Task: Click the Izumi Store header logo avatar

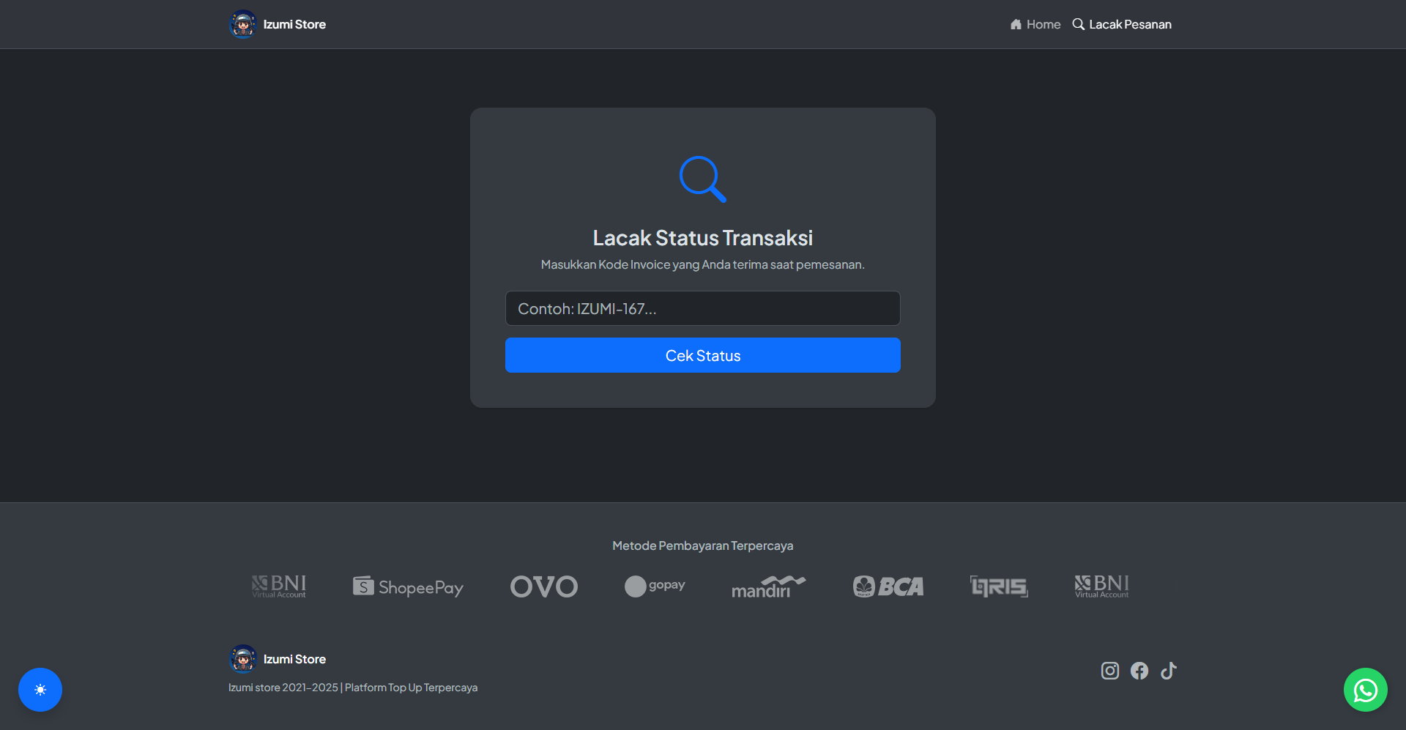Action: pos(242,24)
